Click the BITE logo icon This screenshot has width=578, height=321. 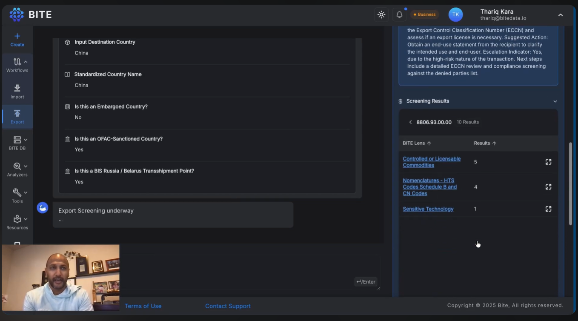pos(17,14)
